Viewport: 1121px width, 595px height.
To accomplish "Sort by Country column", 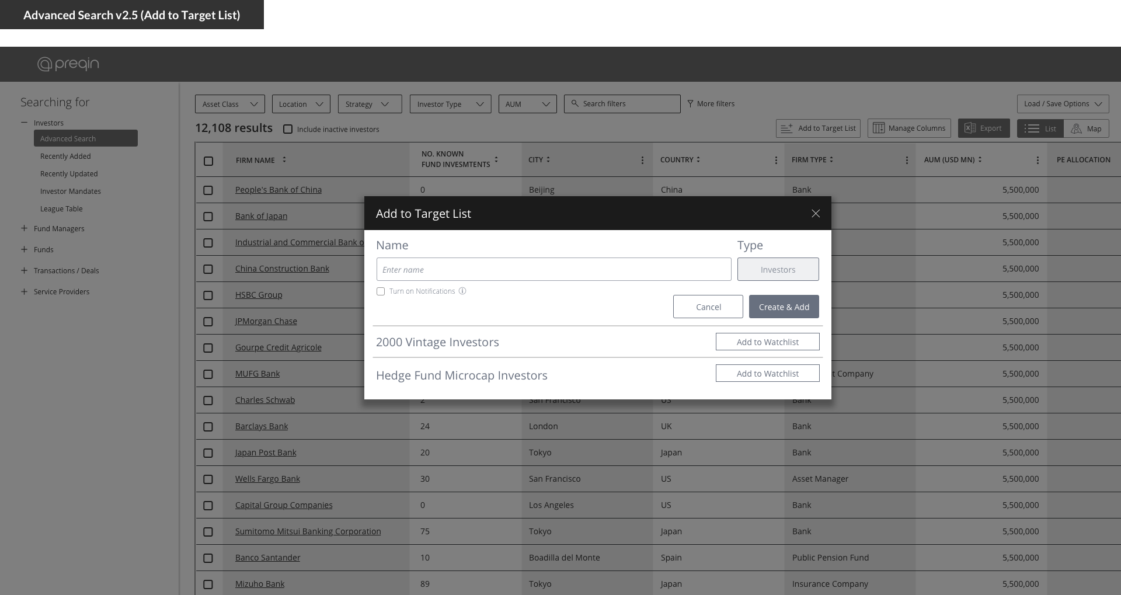I will click(698, 159).
